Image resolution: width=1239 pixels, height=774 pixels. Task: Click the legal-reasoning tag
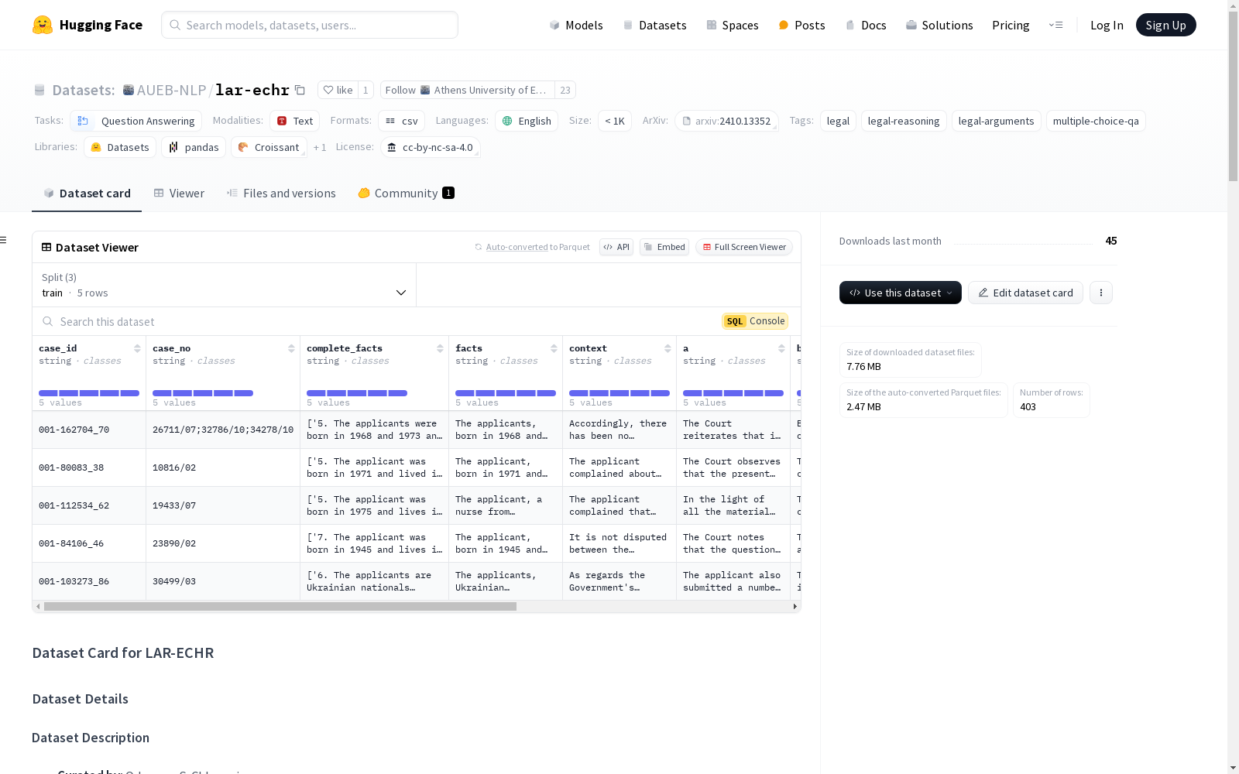pos(904,121)
